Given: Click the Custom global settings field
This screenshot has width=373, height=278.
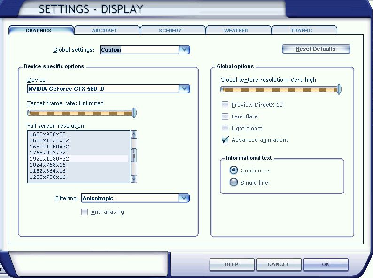Looking at the screenshot, I should click(x=140, y=50).
